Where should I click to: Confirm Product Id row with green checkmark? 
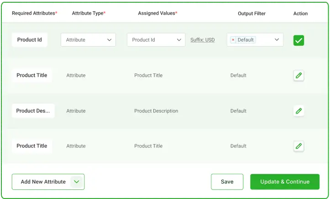299,40
